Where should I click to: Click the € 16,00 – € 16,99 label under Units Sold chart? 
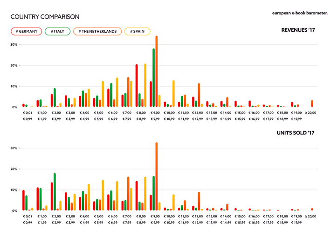[x=254, y=219]
